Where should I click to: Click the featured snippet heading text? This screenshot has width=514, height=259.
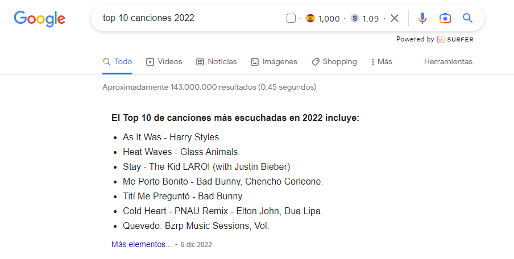pos(235,118)
